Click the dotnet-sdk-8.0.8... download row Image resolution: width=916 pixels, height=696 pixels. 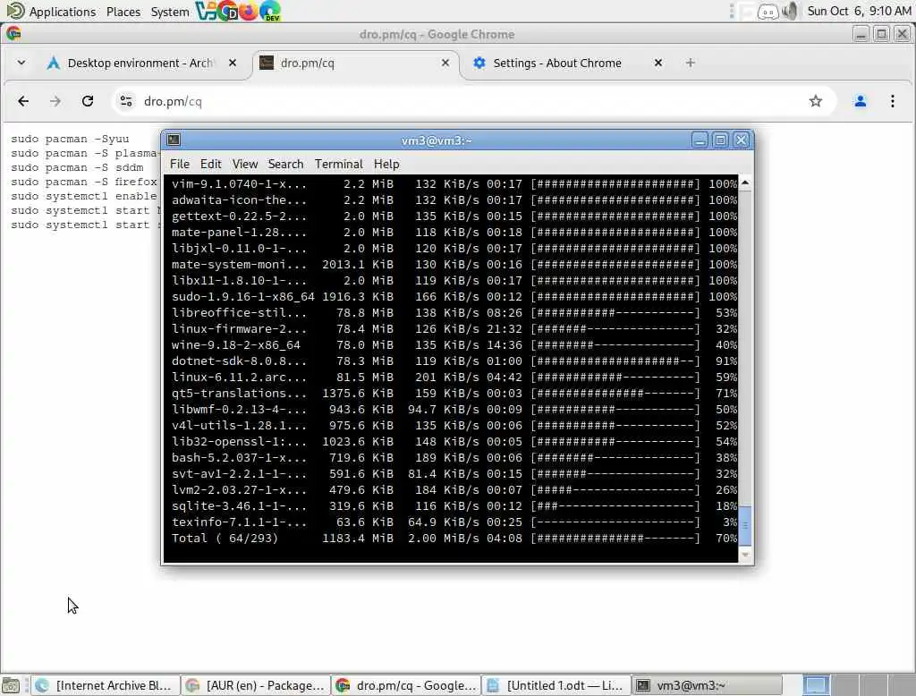click(x=454, y=361)
